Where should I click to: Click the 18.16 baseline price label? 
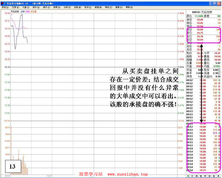[x=7, y=67]
